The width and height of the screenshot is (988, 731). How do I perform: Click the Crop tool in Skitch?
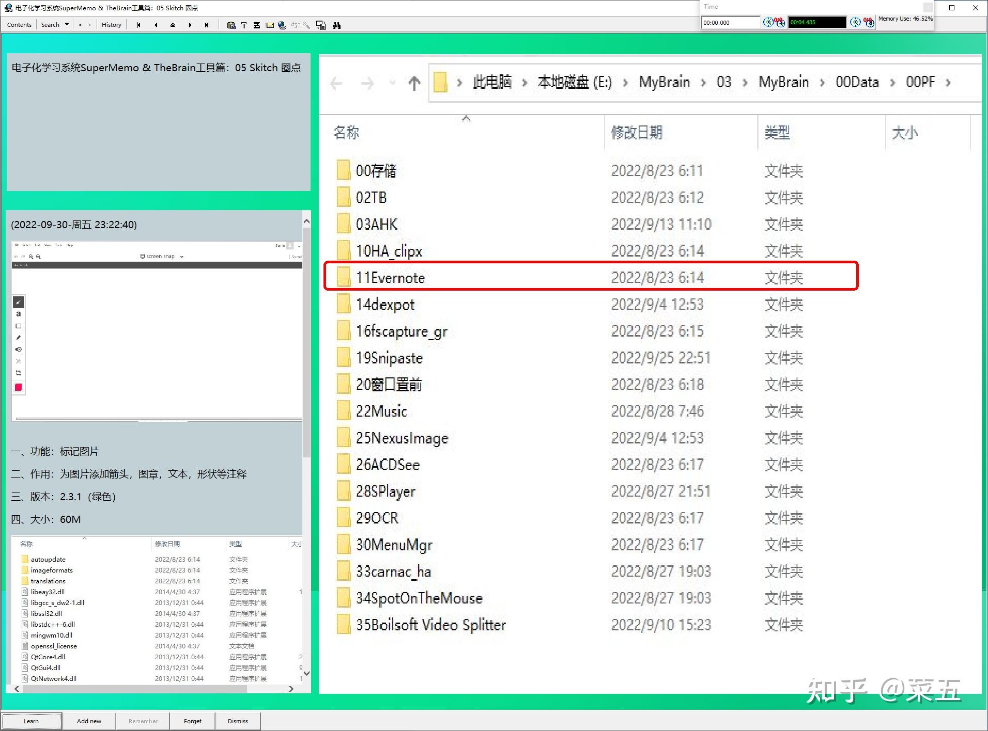[19, 373]
